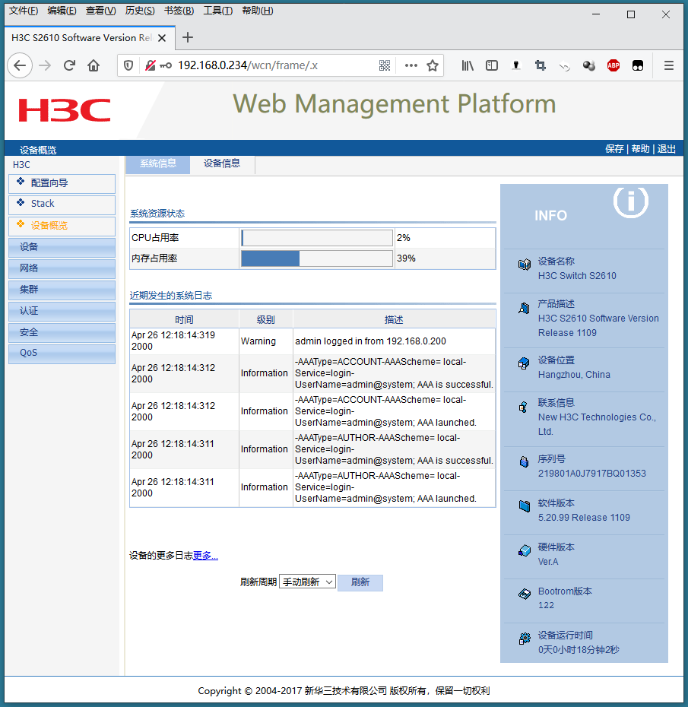Open the Firefox hamburger menu

(x=668, y=65)
